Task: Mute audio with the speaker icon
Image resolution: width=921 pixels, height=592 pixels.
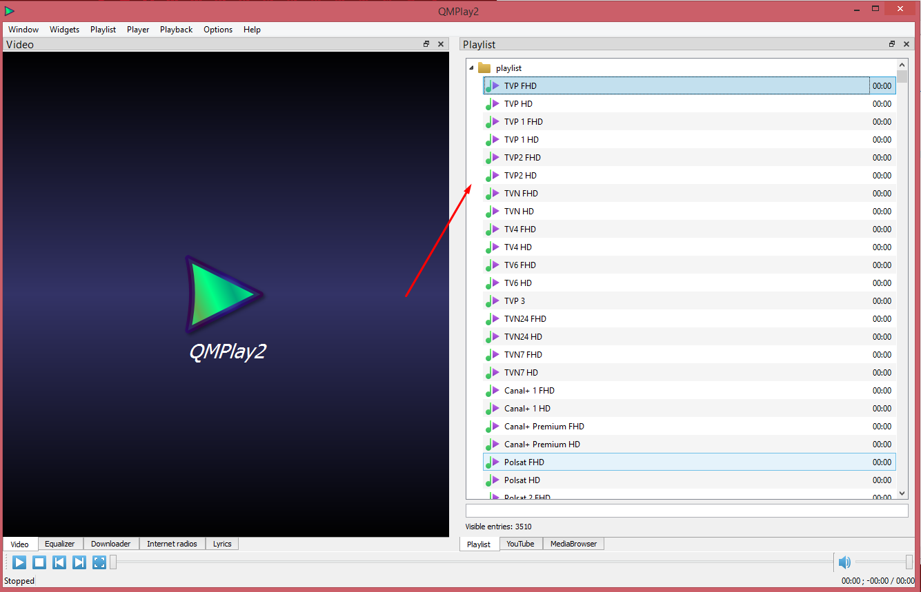Action: 844,562
